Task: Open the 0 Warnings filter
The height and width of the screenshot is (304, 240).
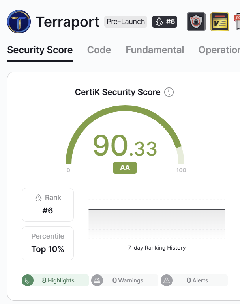Action: point(125,280)
